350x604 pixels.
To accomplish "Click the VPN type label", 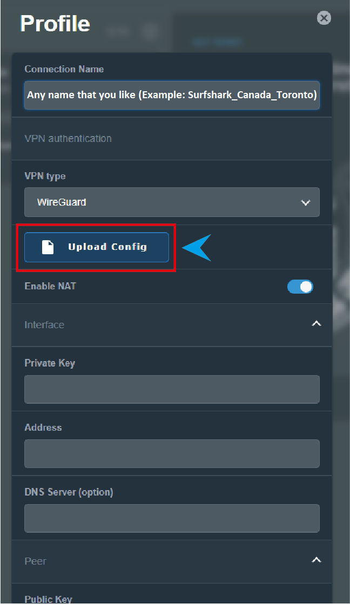I will coord(45,177).
